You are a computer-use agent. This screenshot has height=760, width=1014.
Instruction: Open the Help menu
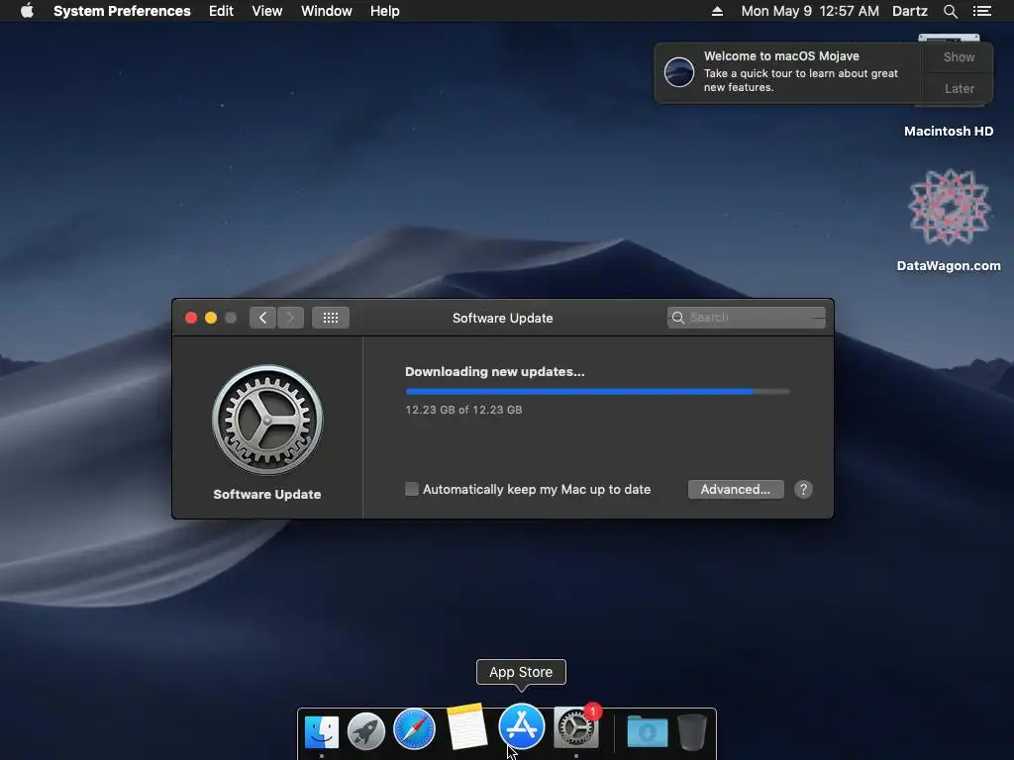(x=385, y=11)
